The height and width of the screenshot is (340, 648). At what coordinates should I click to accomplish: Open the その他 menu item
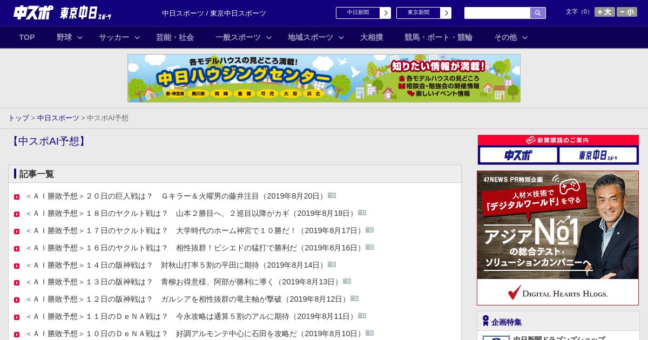pos(505,37)
